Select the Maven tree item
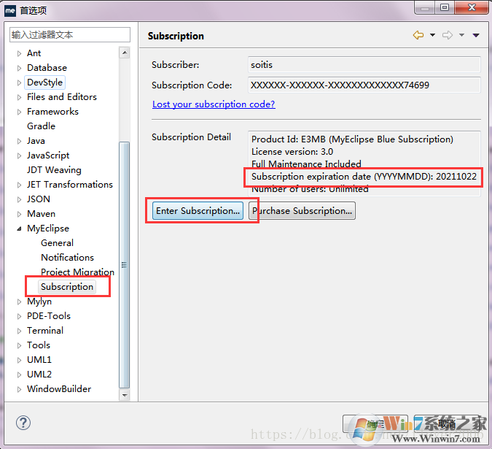 [41, 214]
